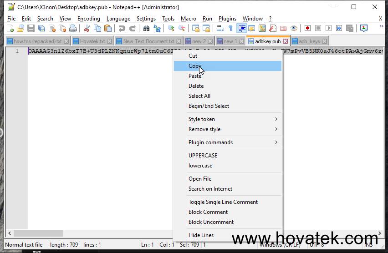Toggle Word wrap toolbar icon
388x253 pixels.
coord(220,29)
